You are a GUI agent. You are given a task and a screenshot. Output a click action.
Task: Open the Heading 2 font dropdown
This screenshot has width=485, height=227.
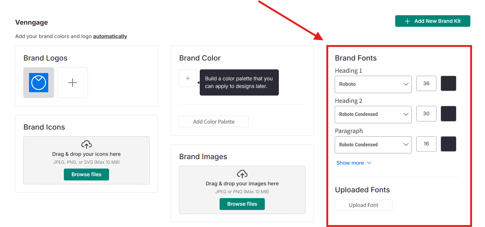click(373, 114)
